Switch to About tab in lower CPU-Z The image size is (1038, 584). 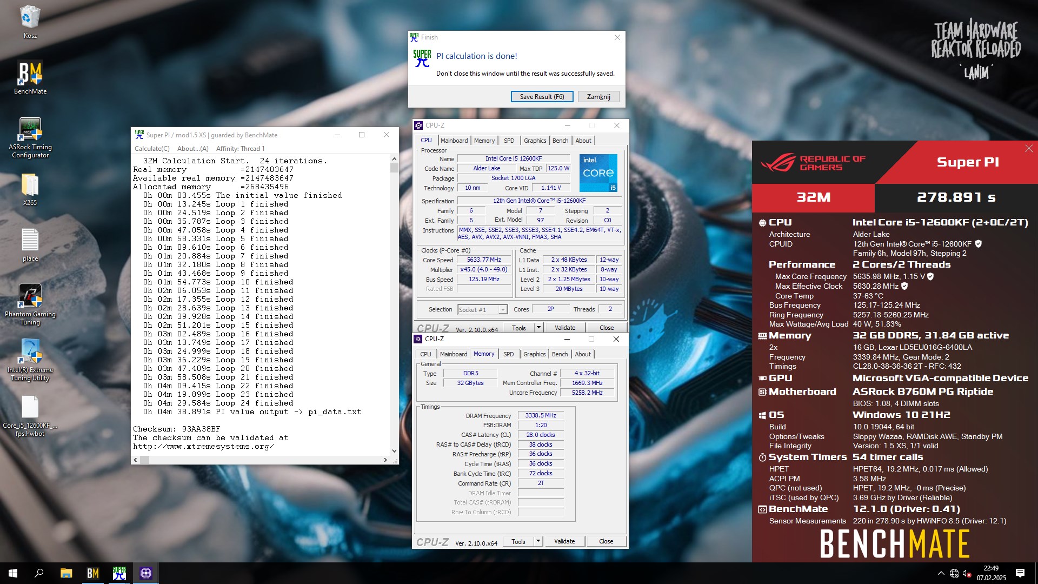pos(583,354)
